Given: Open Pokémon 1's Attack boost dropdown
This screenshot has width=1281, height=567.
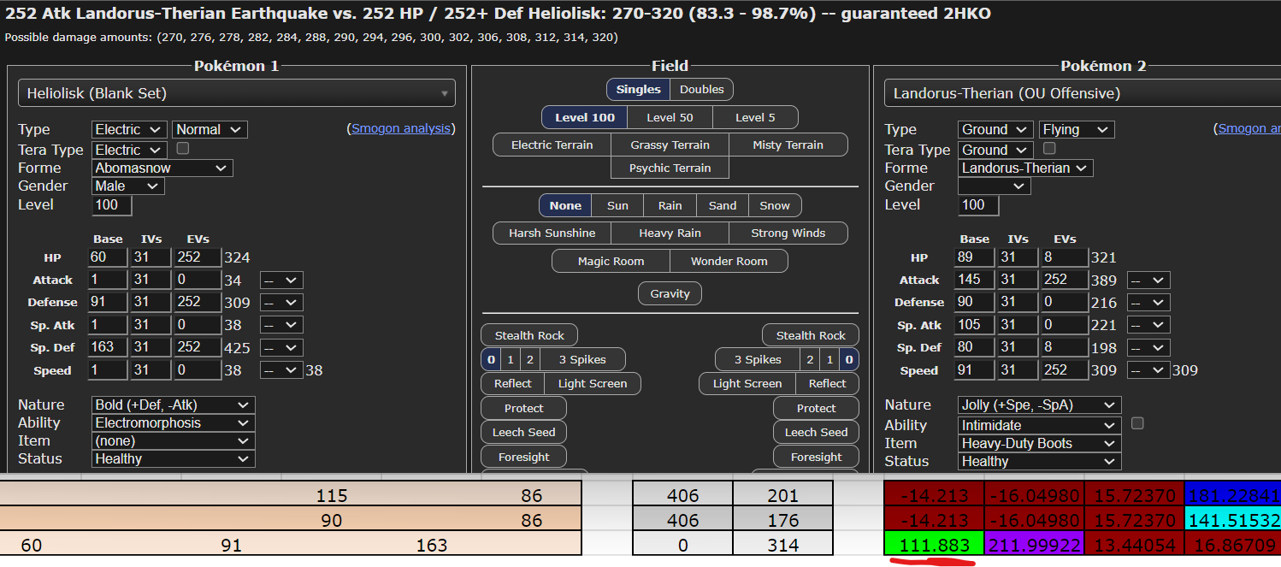Looking at the screenshot, I should coord(282,280).
